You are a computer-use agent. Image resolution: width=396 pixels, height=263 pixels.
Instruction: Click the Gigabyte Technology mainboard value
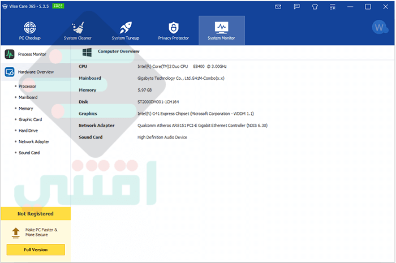[181, 79]
